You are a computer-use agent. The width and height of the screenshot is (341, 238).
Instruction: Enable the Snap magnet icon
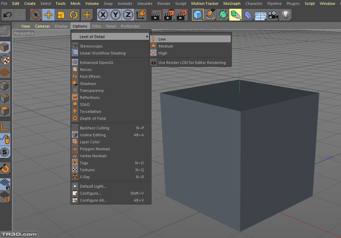tap(5, 168)
